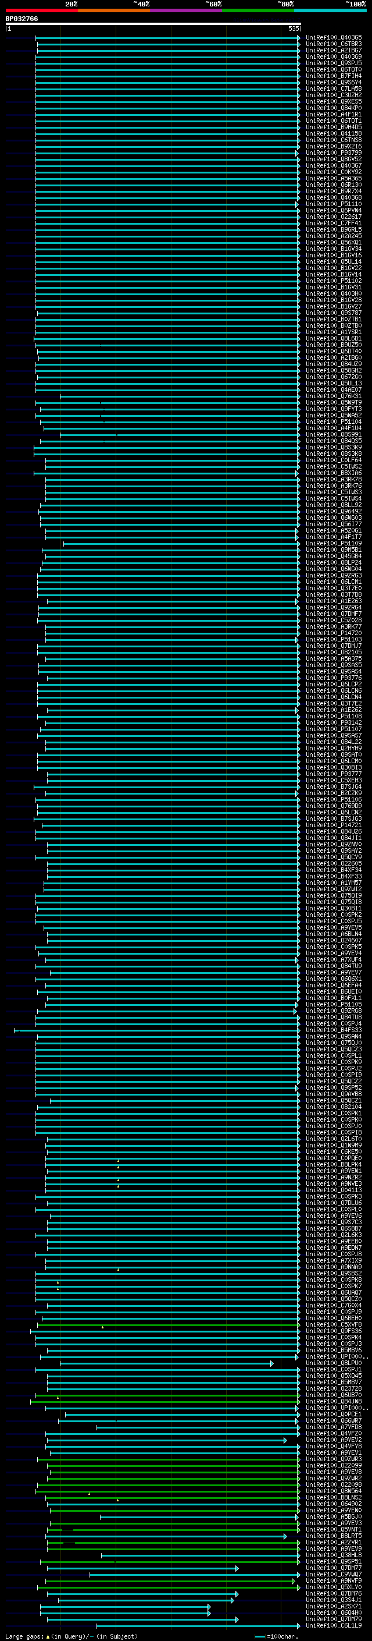The height and width of the screenshot is (1641, 372).
Task: Click the red 20% identity legend segment
Action: 41,10
